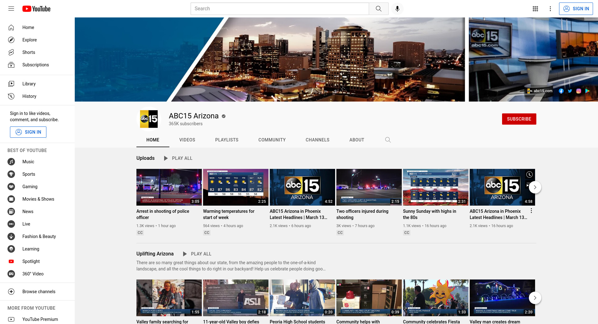Open Music under Best of YouTube

[37, 162]
